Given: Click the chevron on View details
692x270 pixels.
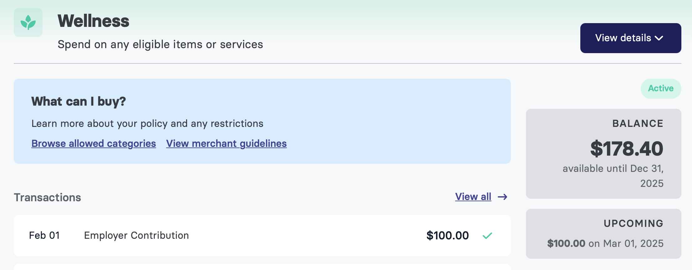Looking at the screenshot, I should tap(659, 38).
